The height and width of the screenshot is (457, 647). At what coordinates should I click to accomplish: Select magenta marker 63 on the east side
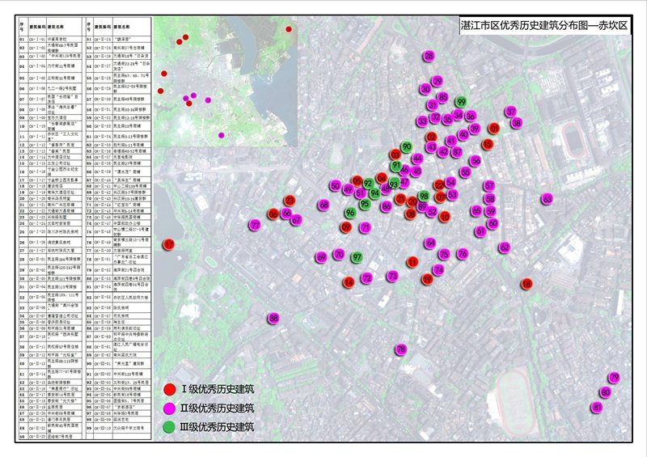548,198
